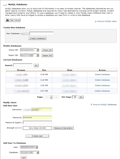The width and height of the screenshot is (120, 159).
Task: Focus the Password (Again) field
Action: (x=37, y=123)
